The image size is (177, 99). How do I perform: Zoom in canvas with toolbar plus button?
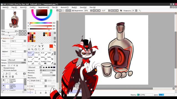97,10
